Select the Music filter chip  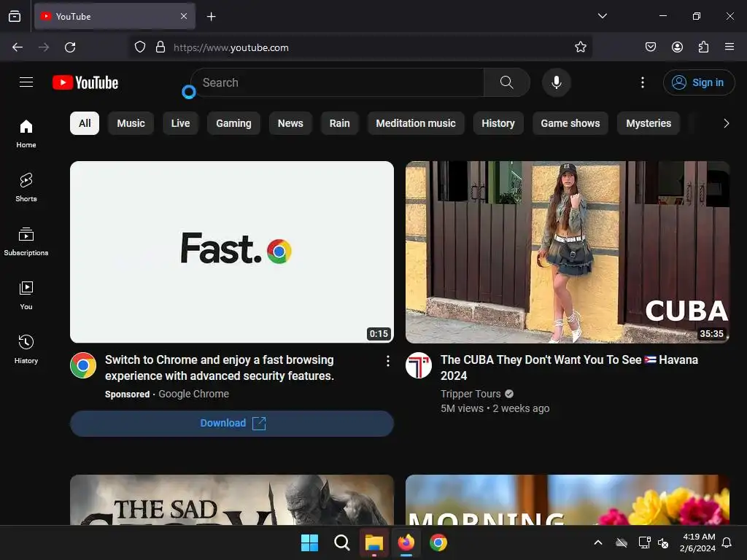[x=131, y=123]
